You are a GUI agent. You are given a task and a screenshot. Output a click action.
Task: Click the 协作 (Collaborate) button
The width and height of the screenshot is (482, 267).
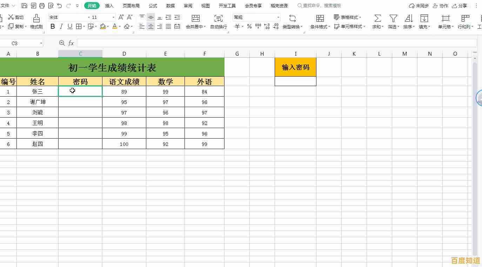click(x=440, y=5)
